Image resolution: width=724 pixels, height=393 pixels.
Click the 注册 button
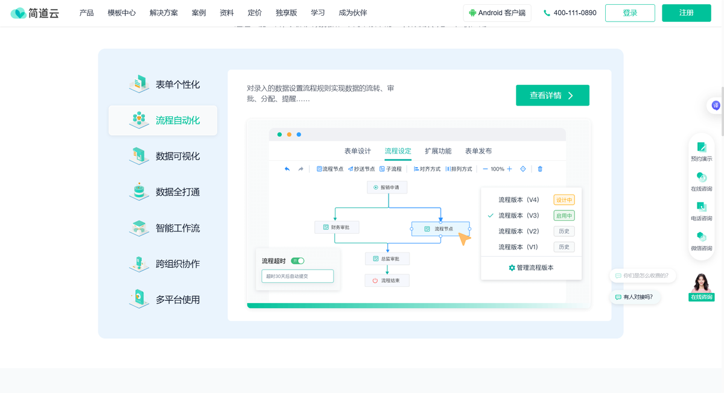(686, 13)
